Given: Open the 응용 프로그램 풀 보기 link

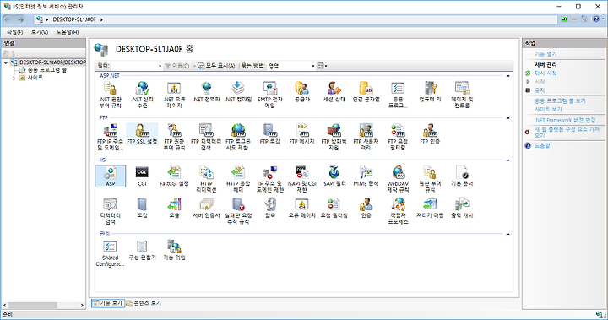Looking at the screenshot, I should 560,100.
